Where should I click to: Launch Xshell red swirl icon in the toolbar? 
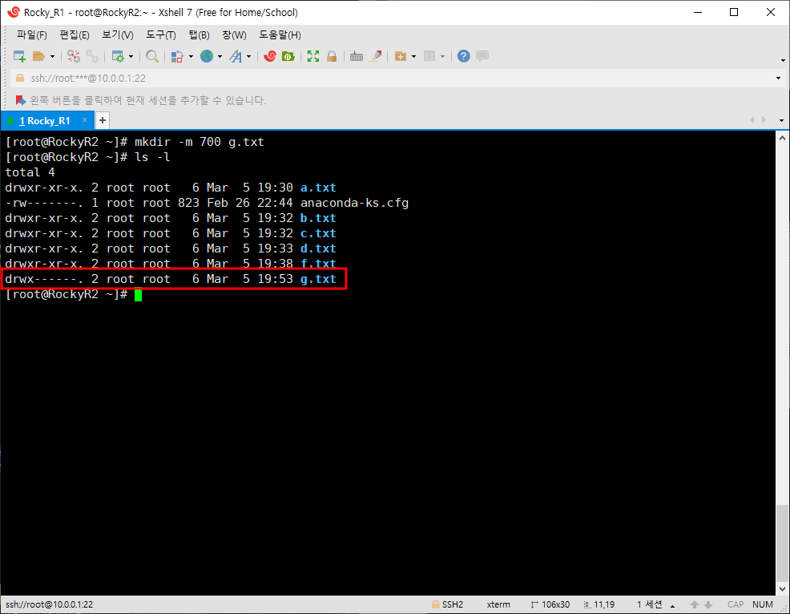(x=270, y=56)
